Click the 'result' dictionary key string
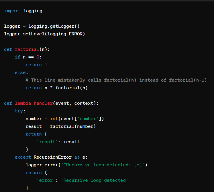The height and width of the screenshot is (192, 214). pos(47,142)
